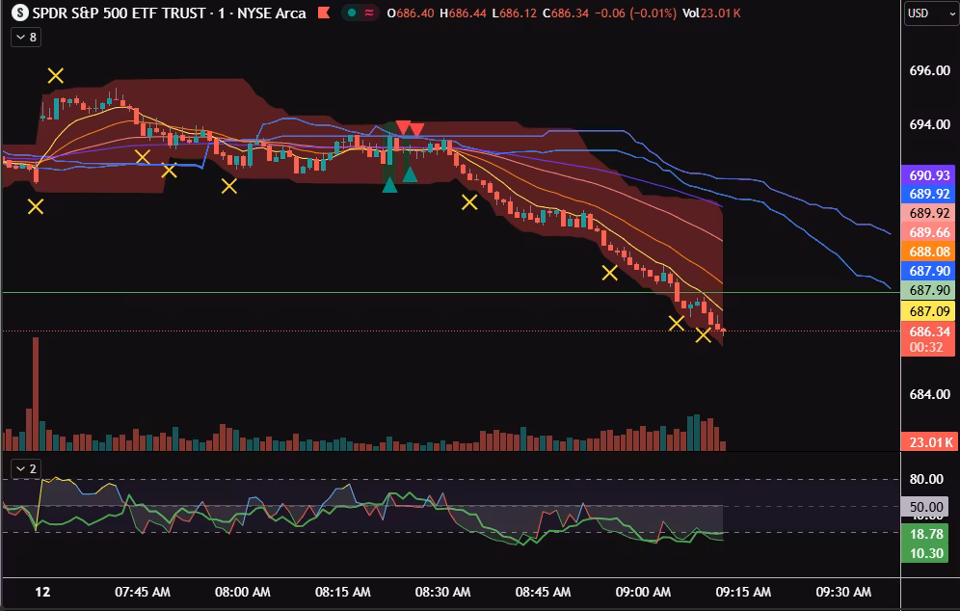Click the orange 688.08 price label
Viewport: 960px width, 611px height.
pos(929,252)
